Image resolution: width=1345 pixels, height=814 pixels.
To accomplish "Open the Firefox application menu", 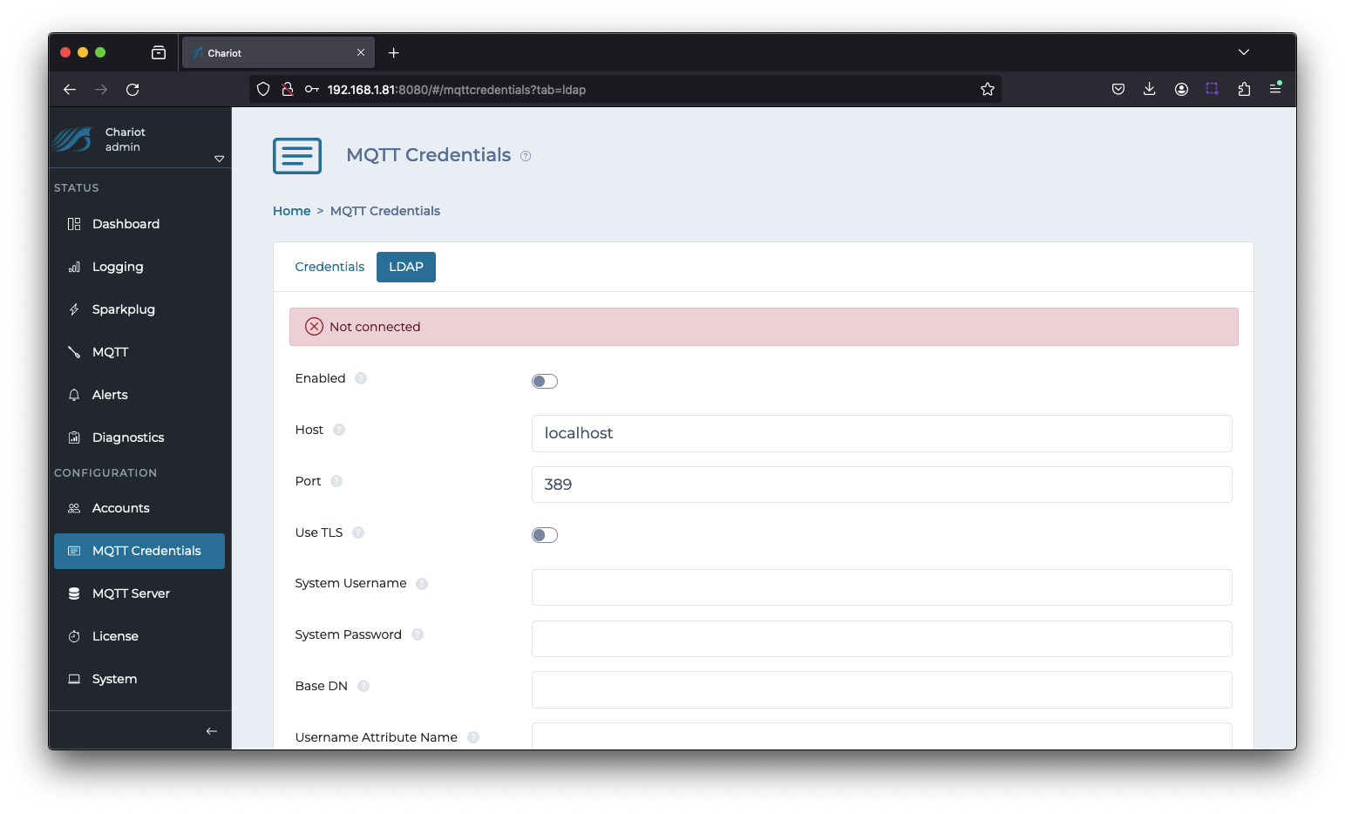I will 1275,89.
